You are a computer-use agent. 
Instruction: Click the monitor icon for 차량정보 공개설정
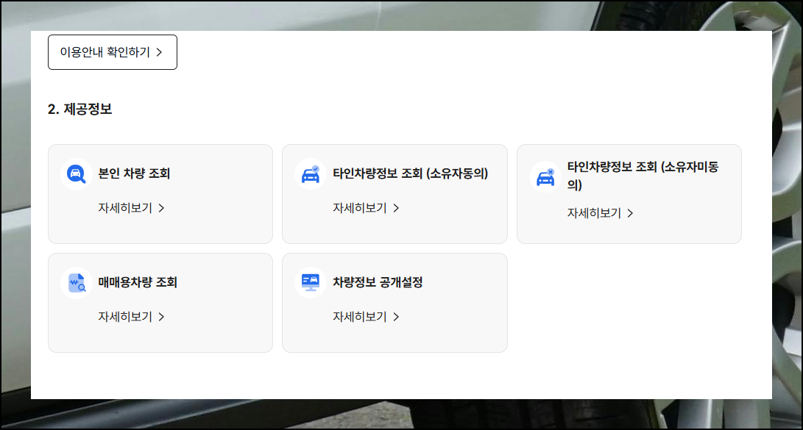[x=311, y=283]
